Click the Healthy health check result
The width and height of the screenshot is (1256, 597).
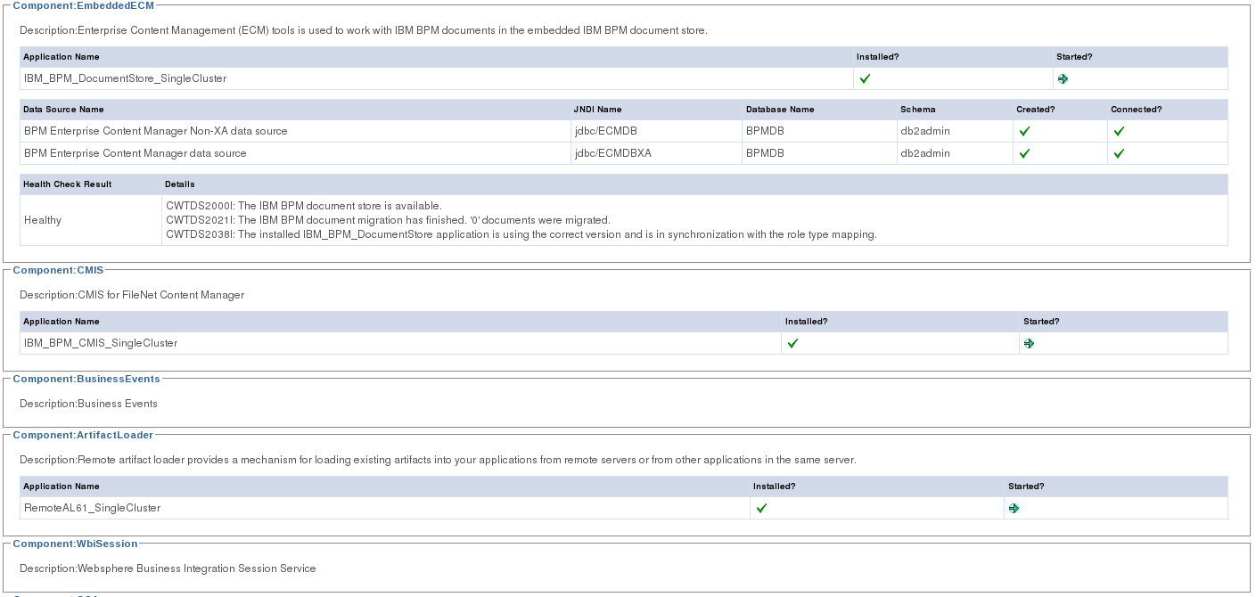43,220
